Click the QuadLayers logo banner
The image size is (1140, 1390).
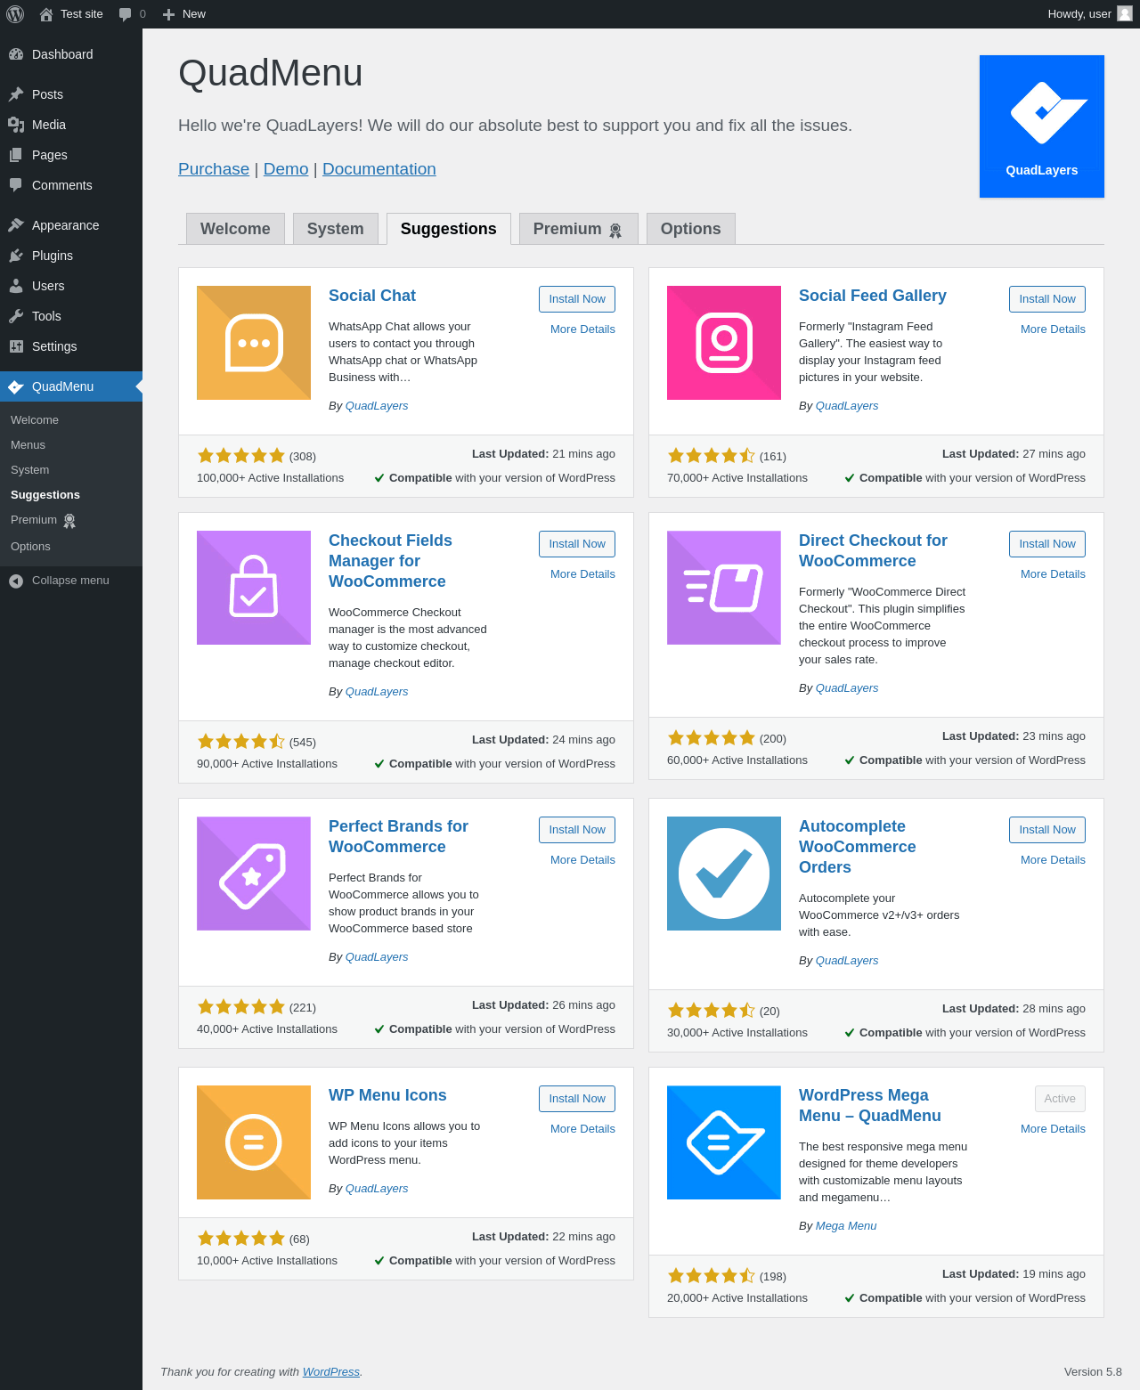tap(1042, 126)
